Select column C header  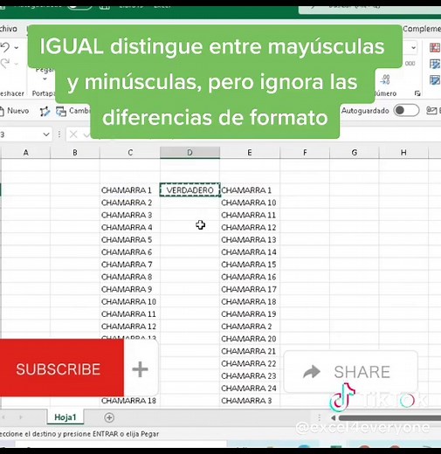click(130, 153)
